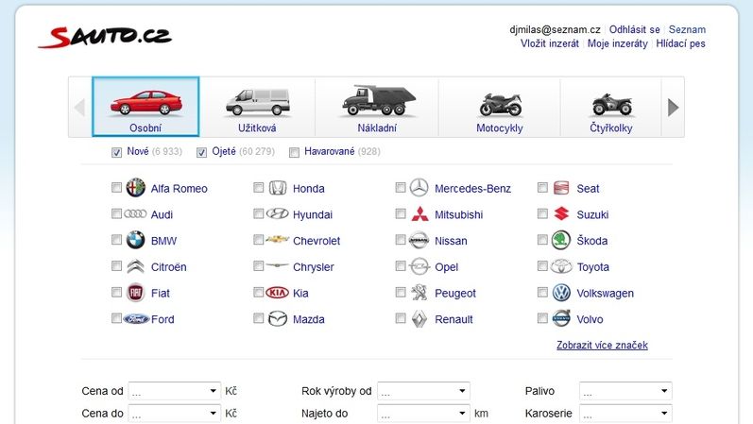Image resolution: width=753 pixels, height=424 pixels.
Task: Uncheck the Ojeté checkbox
Action: 201,152
